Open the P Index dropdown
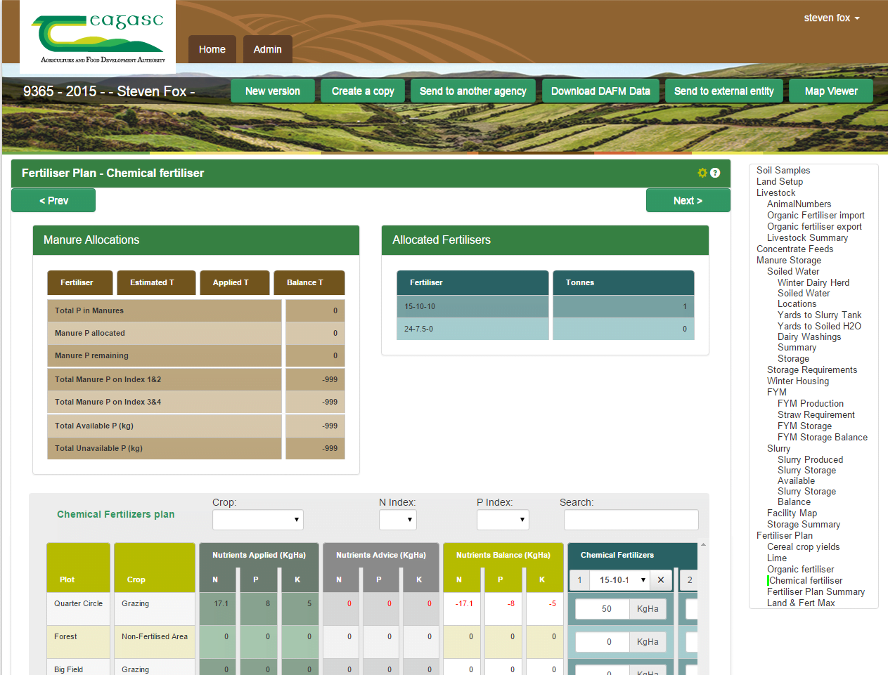This screenshot has width=888, height=675. (x=502, y=520)
